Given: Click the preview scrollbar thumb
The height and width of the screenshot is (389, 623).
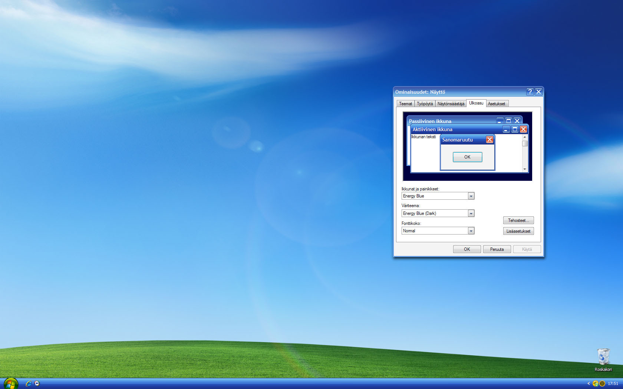Looking at the screenshot, I should 525,143.
